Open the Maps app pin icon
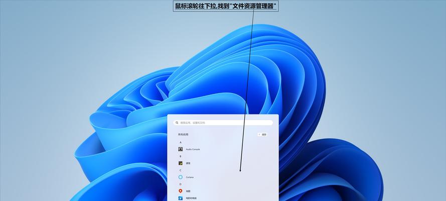 click(180, 191)
